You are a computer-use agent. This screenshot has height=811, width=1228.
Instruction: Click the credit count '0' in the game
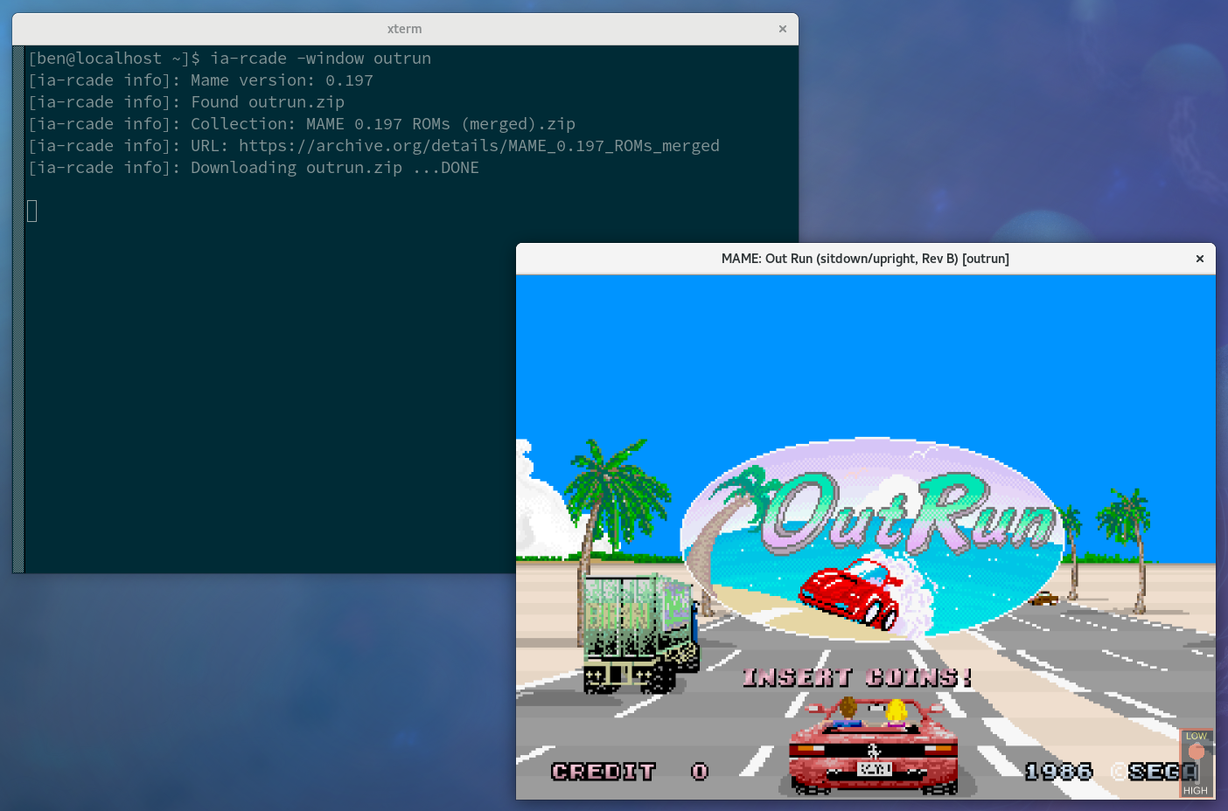coord(700,772)
